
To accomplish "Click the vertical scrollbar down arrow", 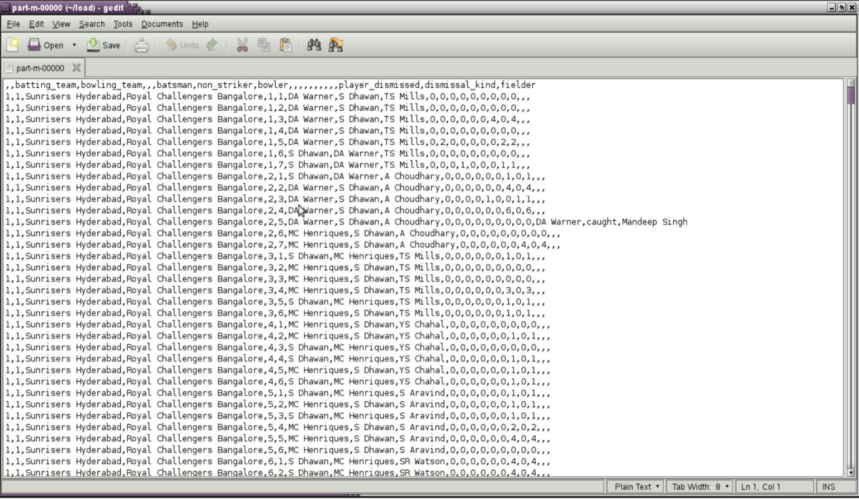I will [x=851, y=472].
